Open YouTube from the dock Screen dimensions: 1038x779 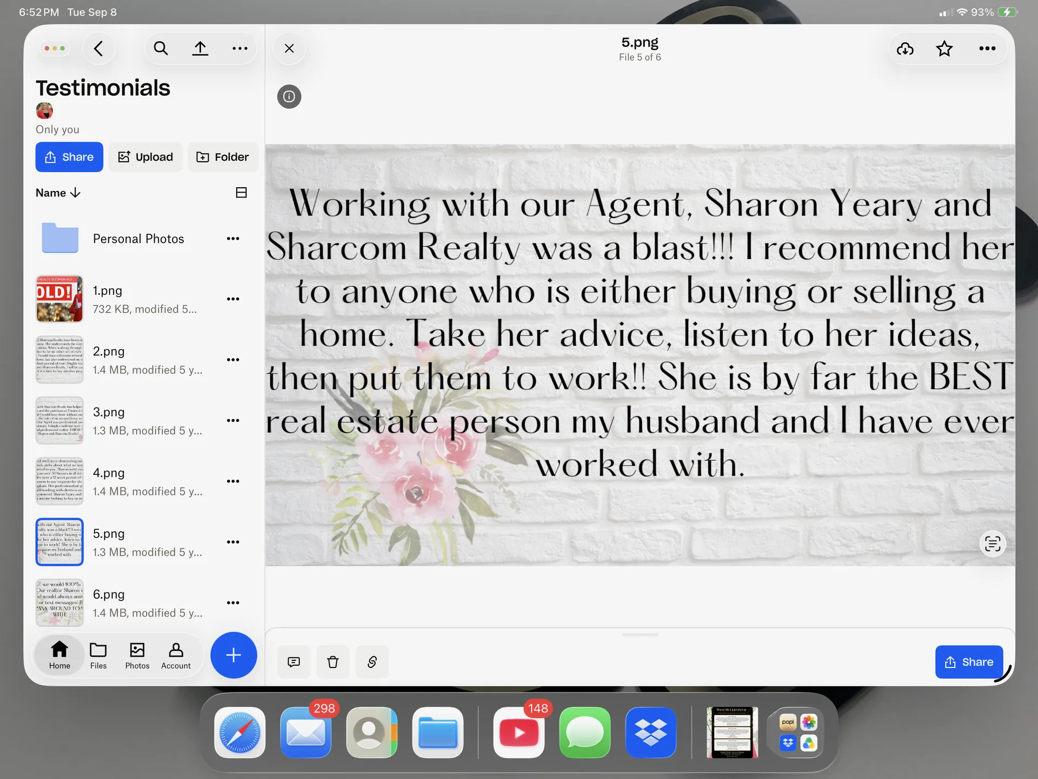519,732
